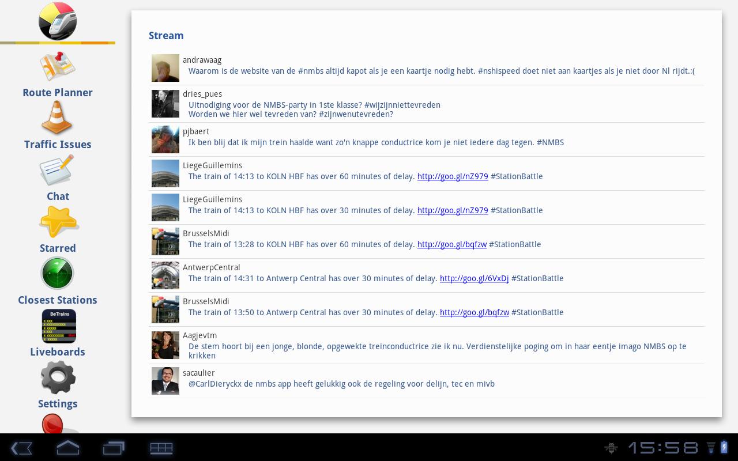Image resolution: width=738 pixels, height=461 pixels.
Task: Tap the AntwerpCentral avatar
Action: (165, 275)
